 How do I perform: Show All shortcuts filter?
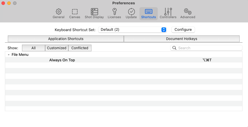click(x=34, y=48)
